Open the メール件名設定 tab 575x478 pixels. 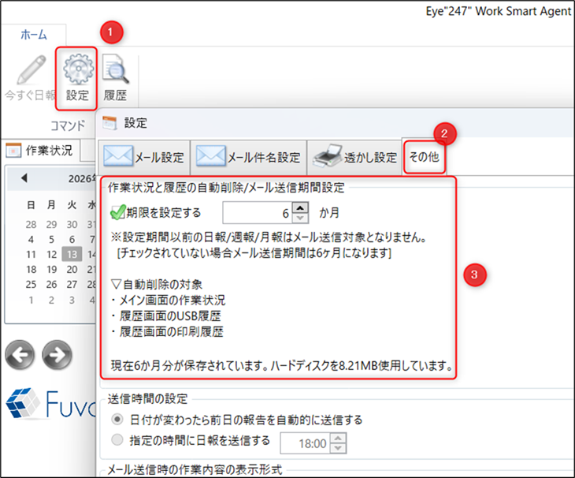click(x=248, y=156)
